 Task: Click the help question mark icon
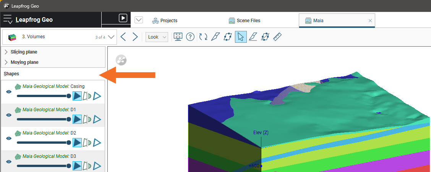[190, 37]
